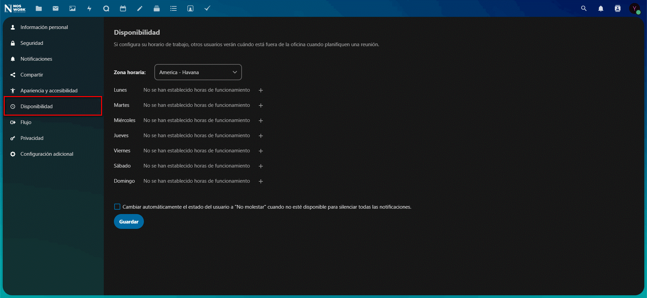Click the Miércoles day label
Image resolution: width=647 pixels, height=298 pixels.
[125, 120]
